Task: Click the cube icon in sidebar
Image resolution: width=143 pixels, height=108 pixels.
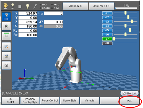Action: coord(6,66)
